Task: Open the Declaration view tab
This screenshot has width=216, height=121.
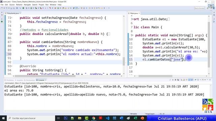Action: (x=29, y=80)
